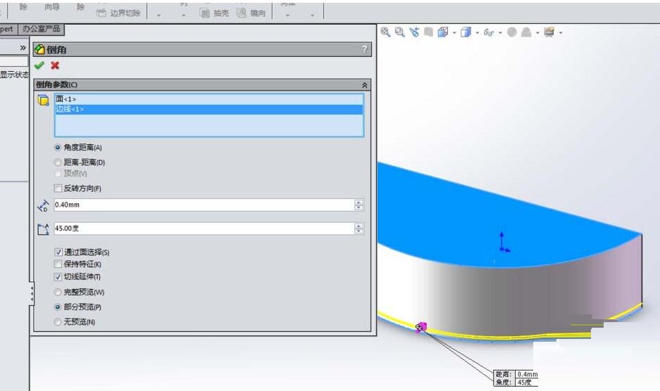Open the dropdown arrow left of 抽壳
Image resolution: width=660 pixels, height=391 pixels.
[x=184, y=15]
